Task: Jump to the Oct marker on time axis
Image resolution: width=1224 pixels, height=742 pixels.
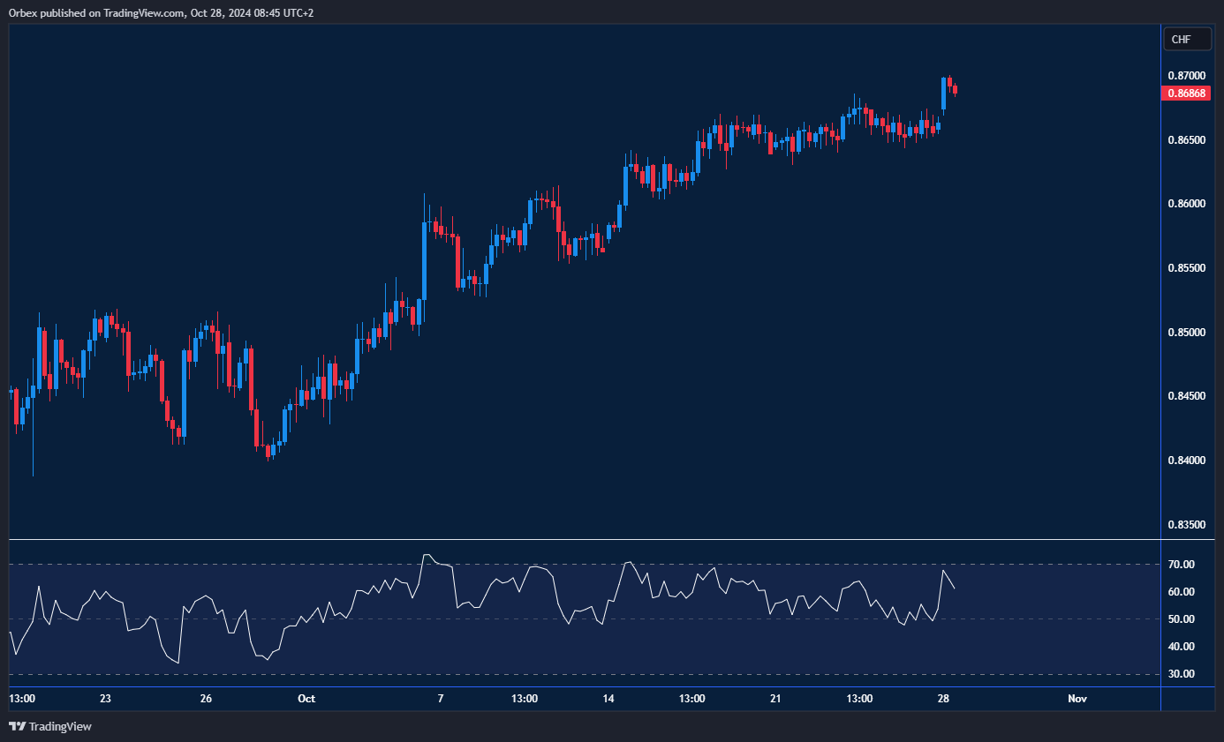Action: pos(306,699)
